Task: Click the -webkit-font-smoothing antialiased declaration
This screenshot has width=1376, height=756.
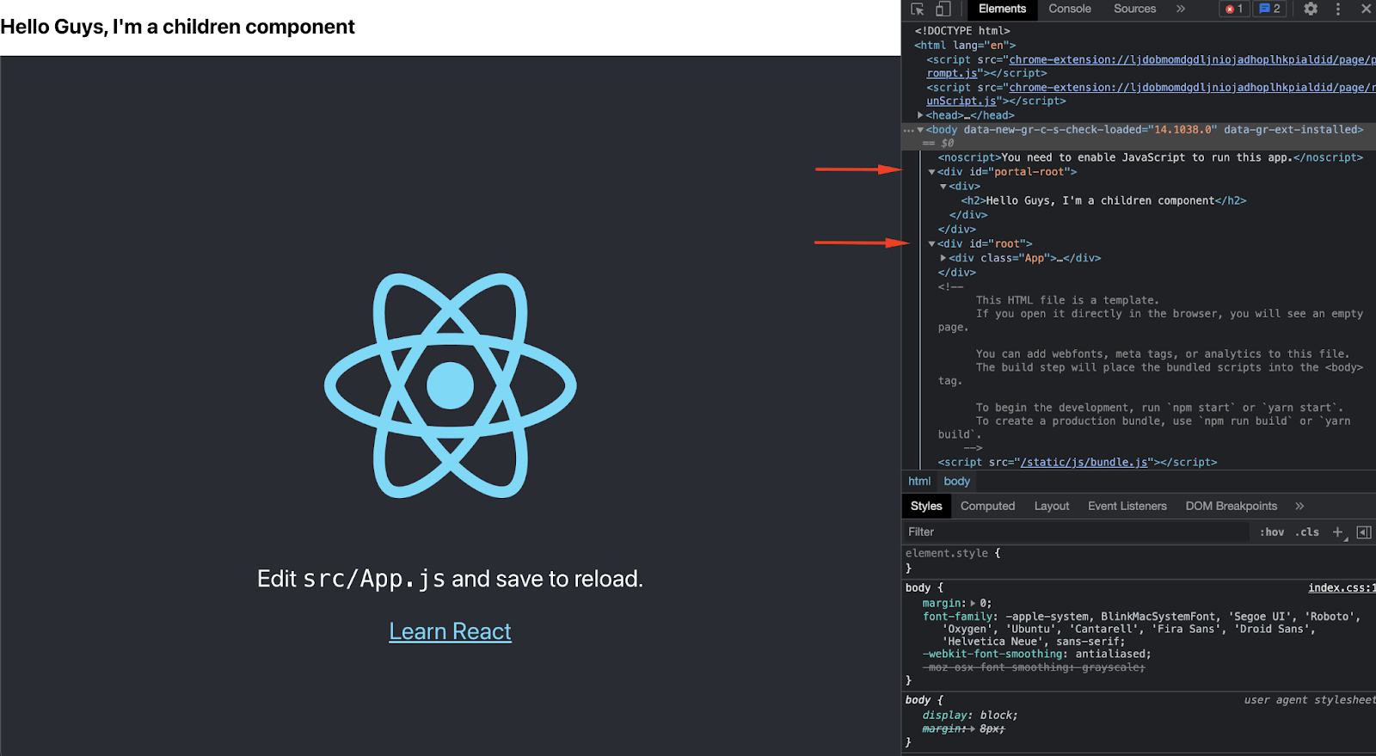Action: click(1036, 655)
